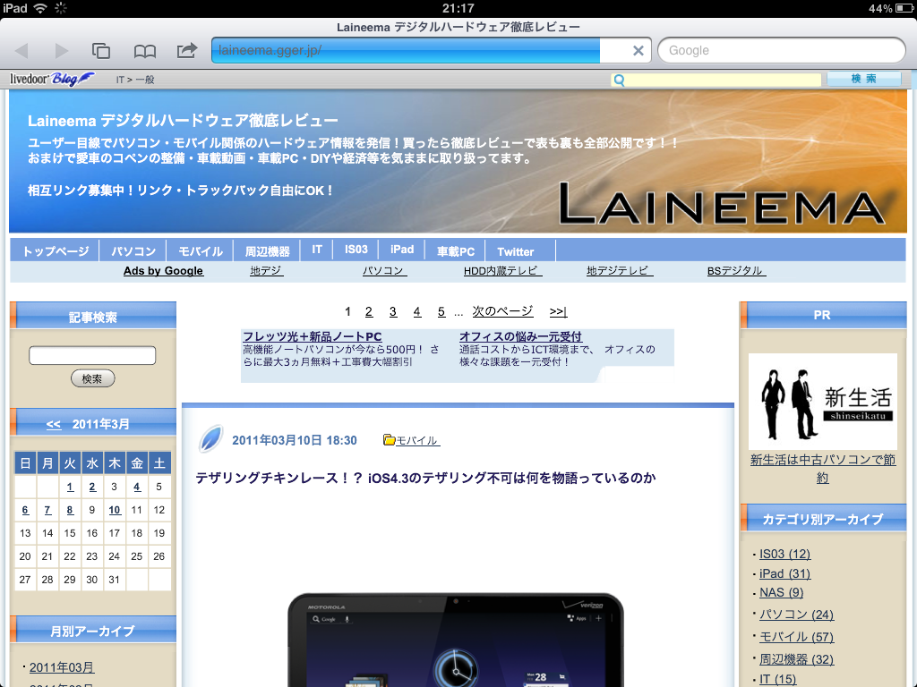This screenshot has height=687, width=917.
Task: Open the パソコン (24) category archive
Action: pyautogui.click(x=796, y=615)
